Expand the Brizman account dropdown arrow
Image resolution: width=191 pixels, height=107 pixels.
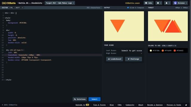[x=186, y=3]
